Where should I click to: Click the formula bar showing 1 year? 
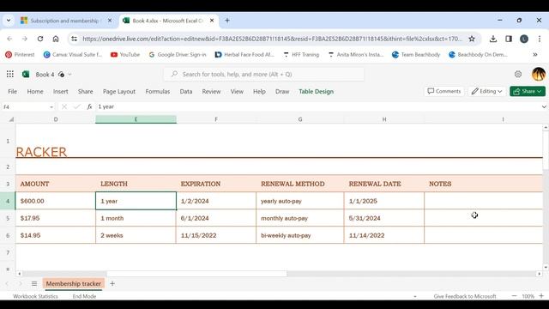317,106
